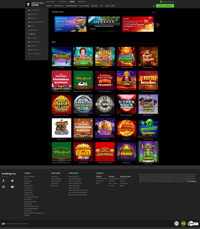Click the Responsible Gaming badge icon
The width and height of the screenshot is (200, 229).
(x=161, y=2)
